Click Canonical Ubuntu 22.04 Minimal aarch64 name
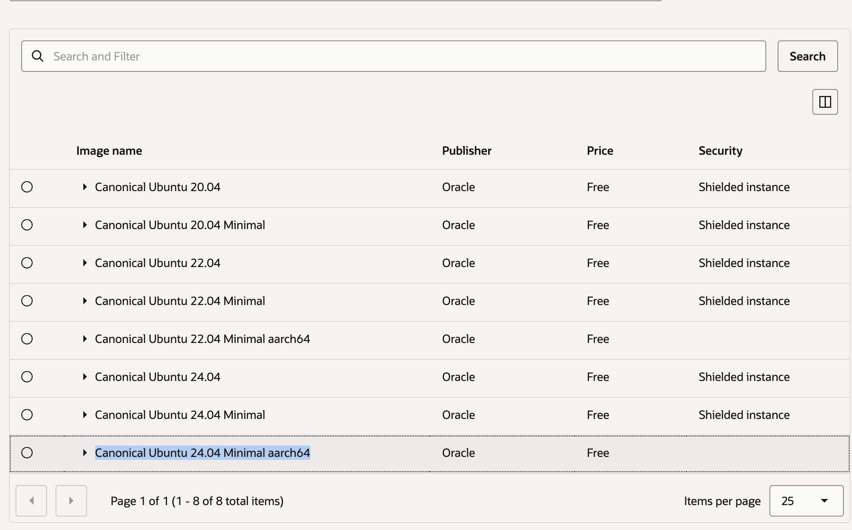Viewport: 852px width, 530px height. 203,339
